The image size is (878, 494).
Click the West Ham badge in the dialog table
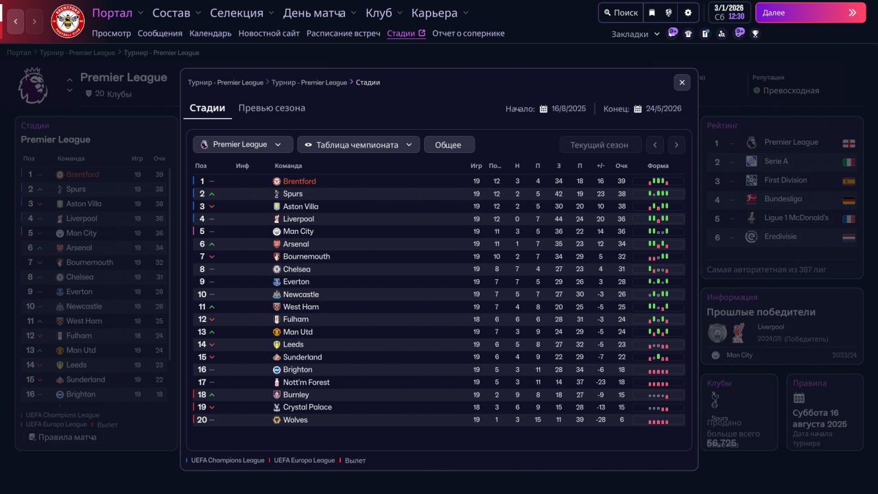[x=277, y=307]
